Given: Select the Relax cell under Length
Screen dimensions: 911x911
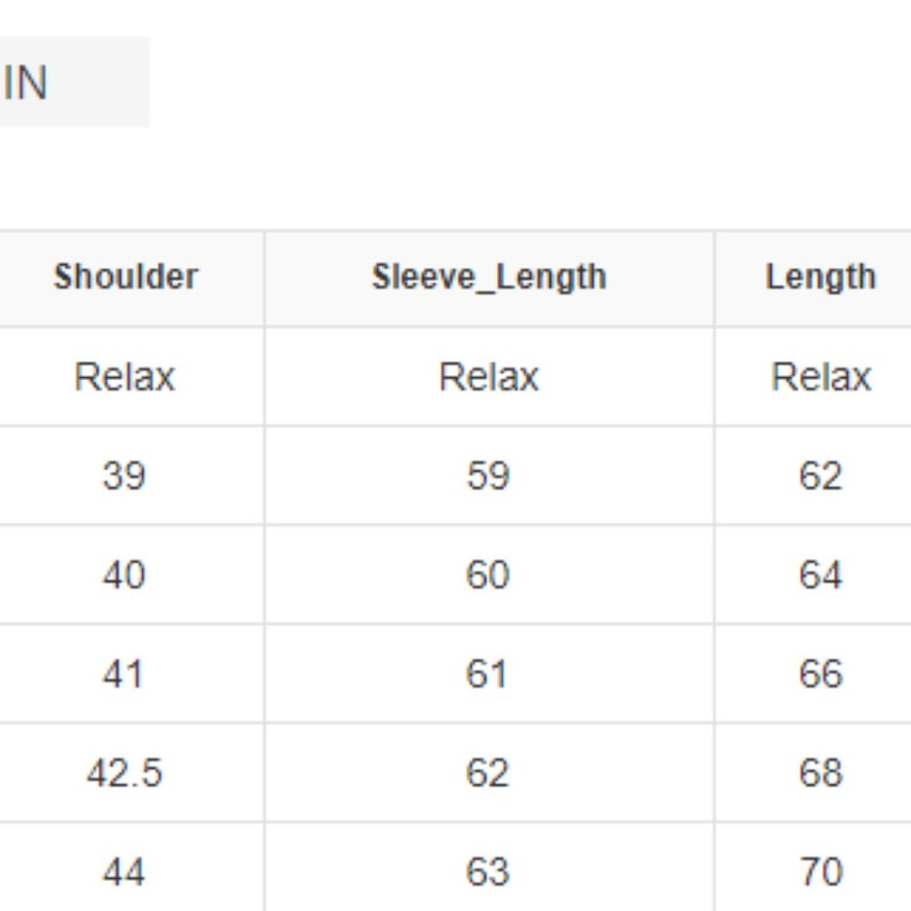Looking at the screenshot, I should (x=820, y=376).
